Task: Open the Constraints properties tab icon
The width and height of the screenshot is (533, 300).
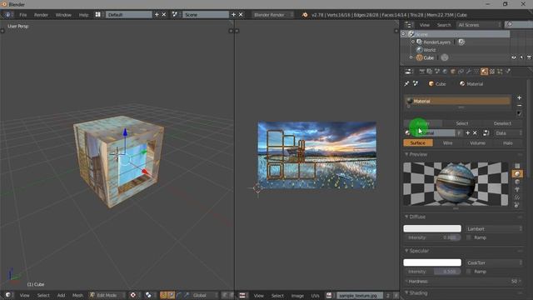Action: coord(461,72)
